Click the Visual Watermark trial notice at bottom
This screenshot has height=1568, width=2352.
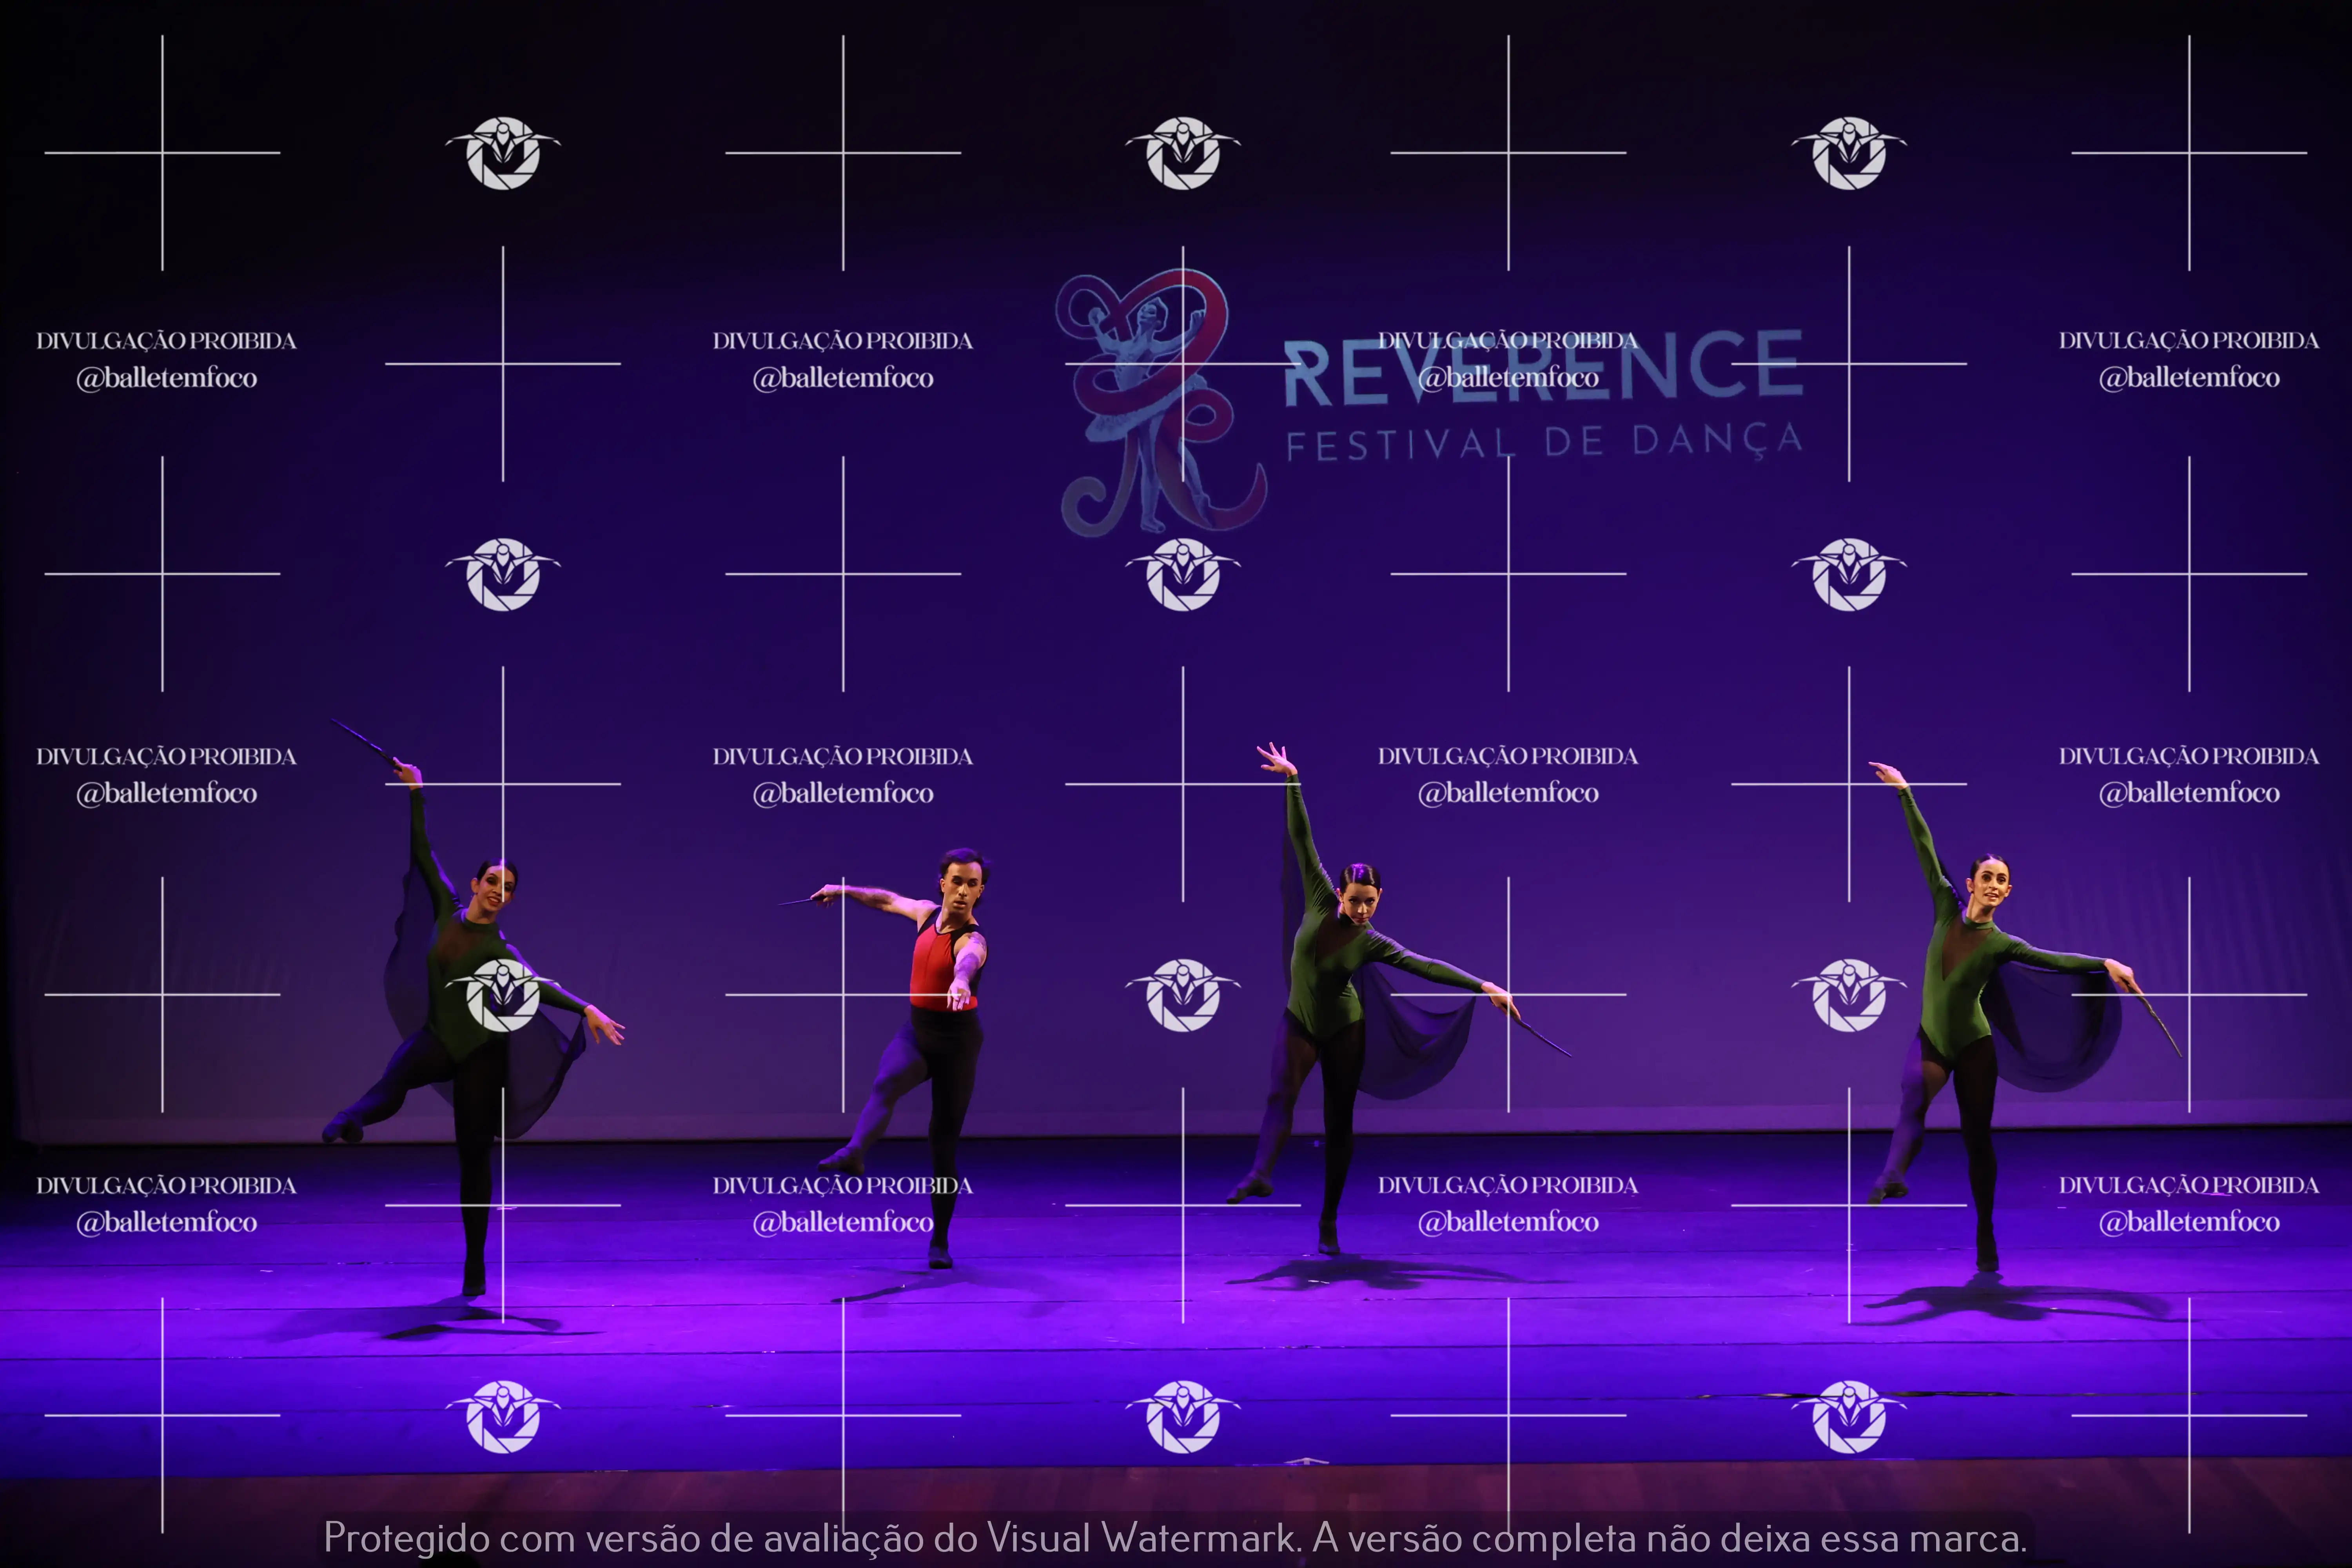click(x=1175, y=1537)
